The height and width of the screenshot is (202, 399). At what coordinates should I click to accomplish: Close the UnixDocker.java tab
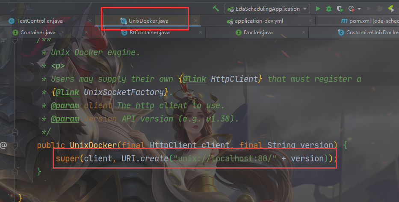[196, 21]
